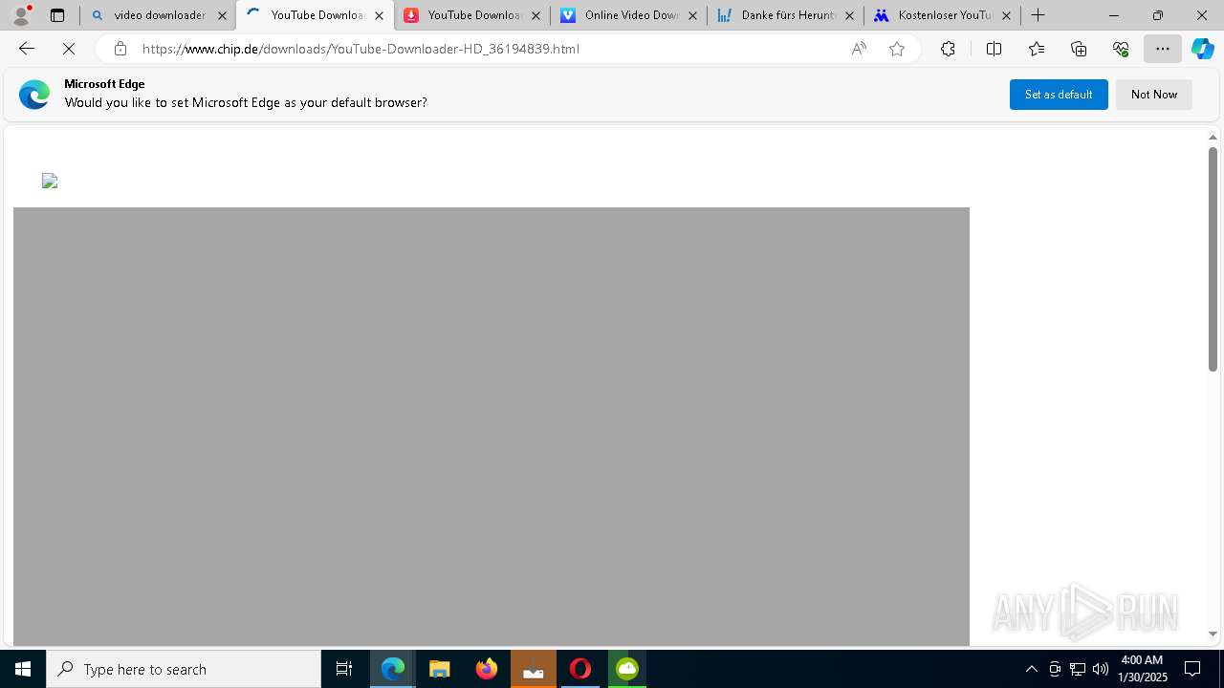1224x688 pixels.
Task: Close the active chip.de YouTube Downloader tab
Action: click(379, 15)
